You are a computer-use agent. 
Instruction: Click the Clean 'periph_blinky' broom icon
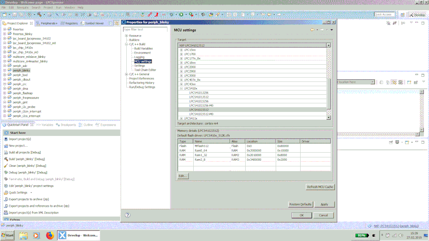click(6, 166)
